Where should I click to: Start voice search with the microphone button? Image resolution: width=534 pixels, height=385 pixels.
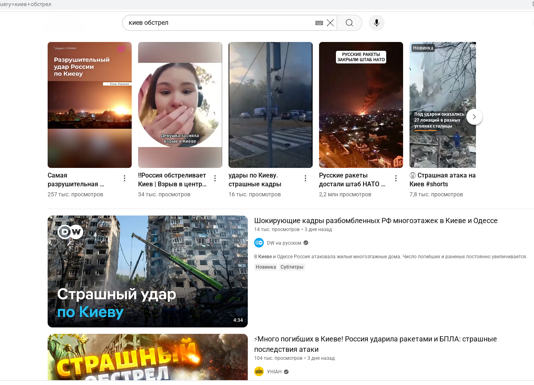[x=377, y=23]
